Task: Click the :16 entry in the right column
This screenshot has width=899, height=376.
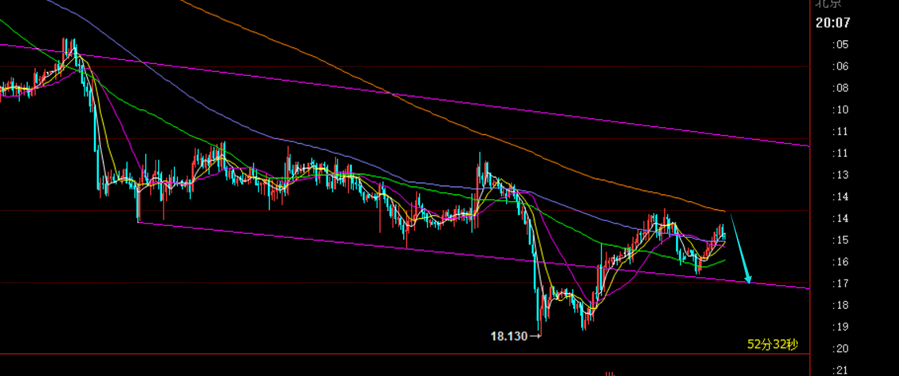Action: [840, 262]
